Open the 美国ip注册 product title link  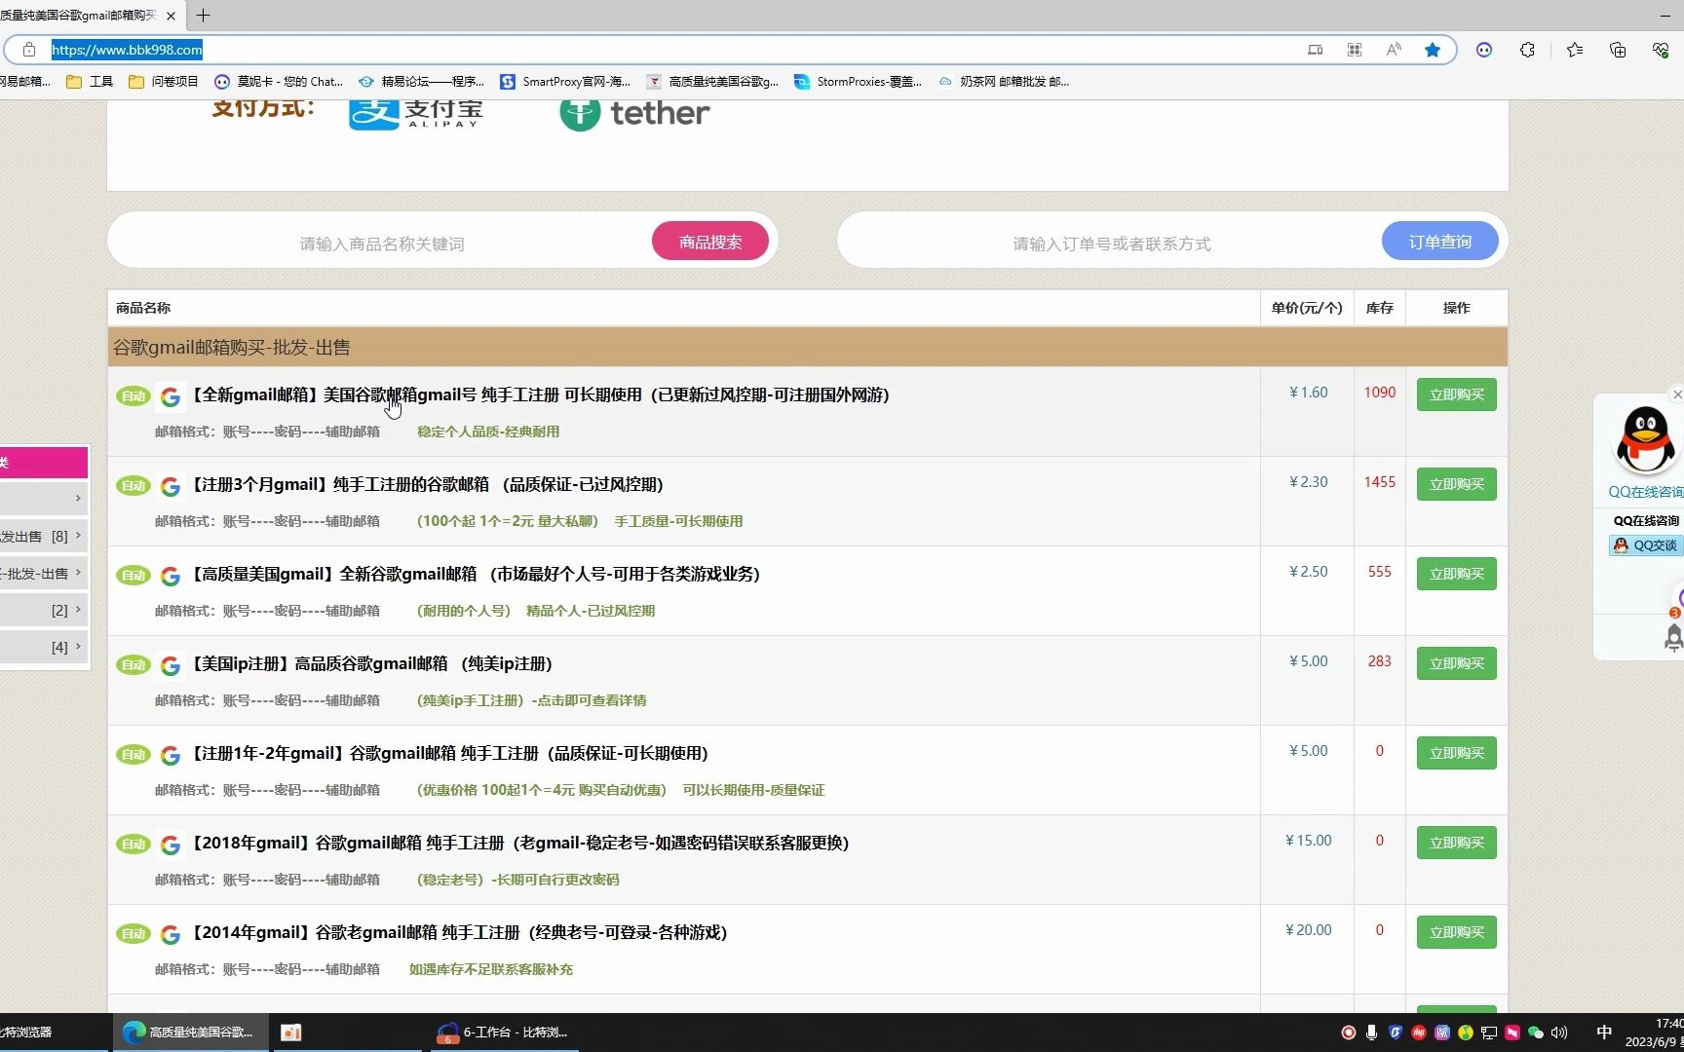point(370,663)
